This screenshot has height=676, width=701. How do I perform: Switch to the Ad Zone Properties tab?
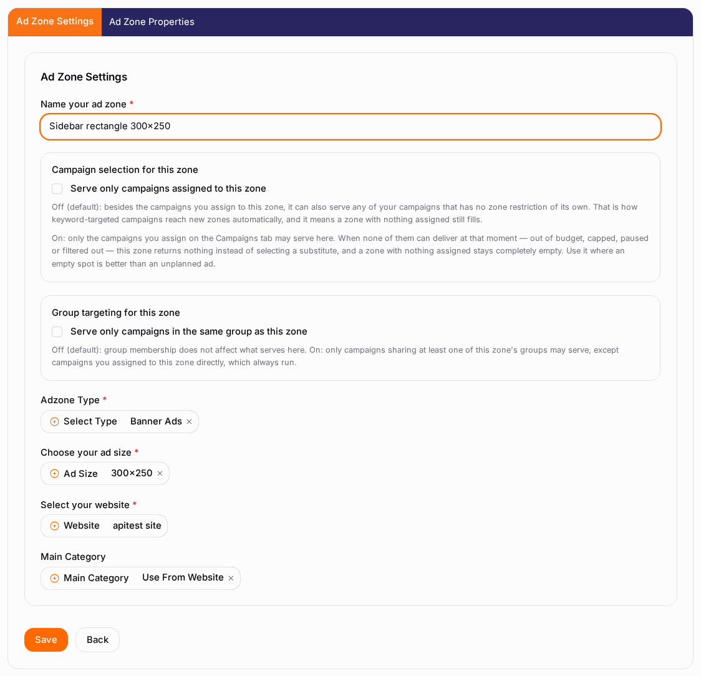tap(152, 22)
